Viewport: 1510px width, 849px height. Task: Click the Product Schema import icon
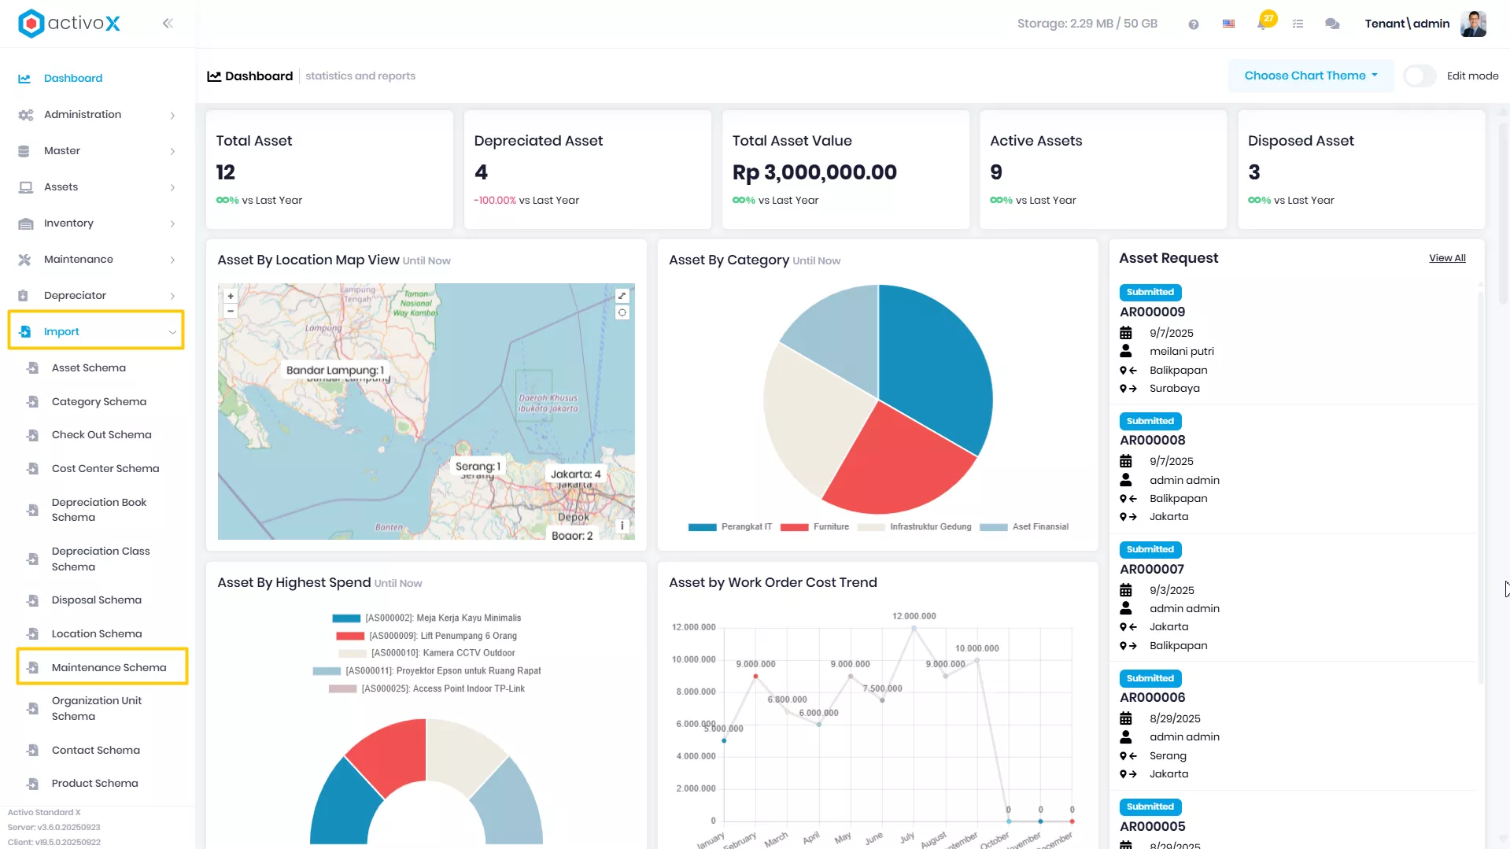pos(32,784)
